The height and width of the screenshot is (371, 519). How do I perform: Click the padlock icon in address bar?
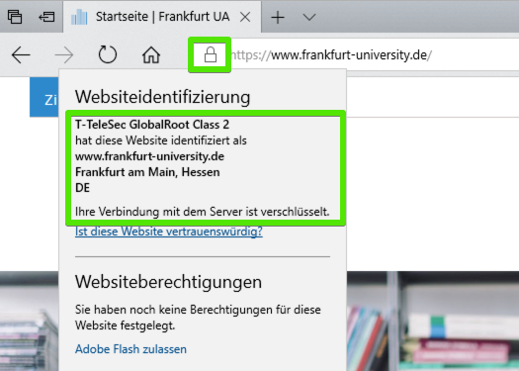point(211,54)
